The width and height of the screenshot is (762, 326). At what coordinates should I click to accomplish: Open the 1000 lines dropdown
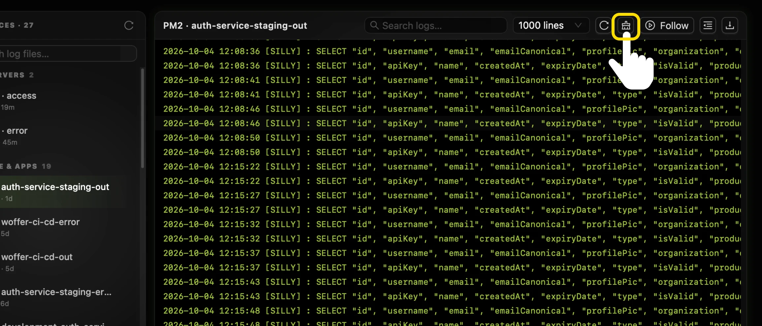(x=551, y=25)
